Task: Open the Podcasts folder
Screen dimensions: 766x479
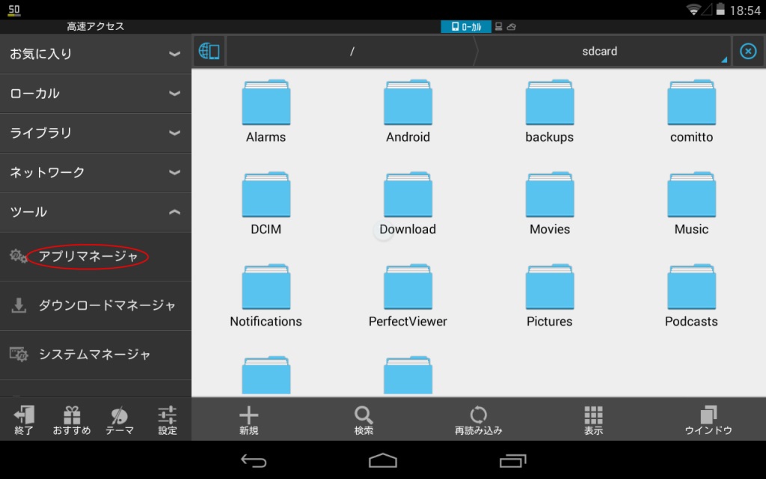Action: (x=691, y=296)
